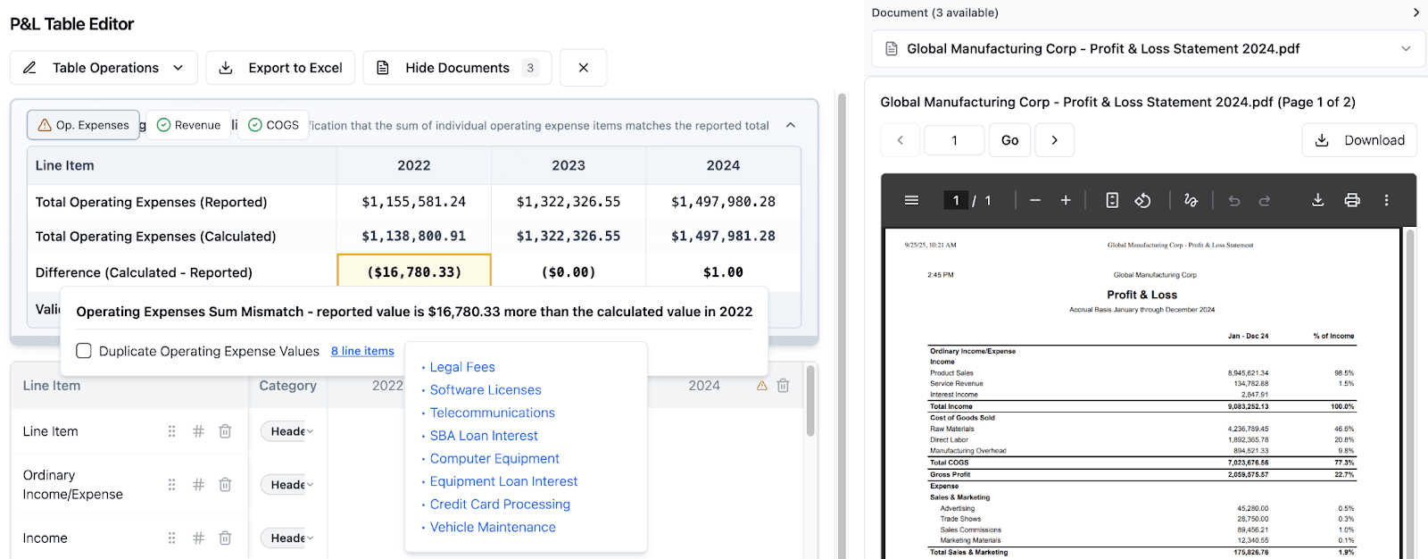The height and width of the screenshot is (559, 1428).
Task: Open the Software Licenses link
Action: [x=486, y=390]
